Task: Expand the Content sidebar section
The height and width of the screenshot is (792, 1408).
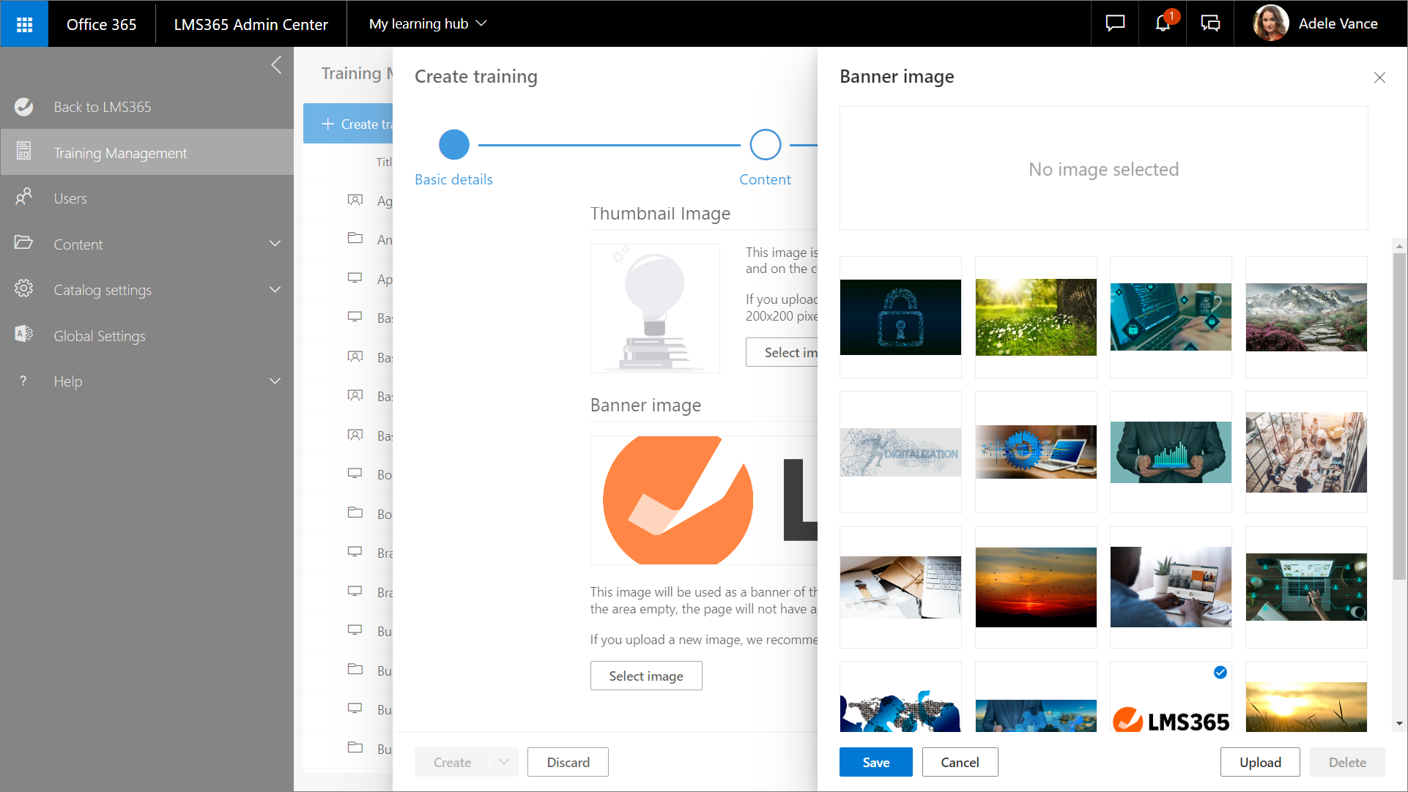Action: pyautogui.click(x=275, y=244)
